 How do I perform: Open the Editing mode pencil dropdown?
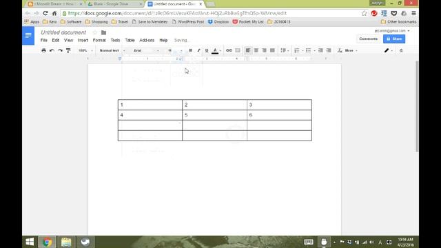tap(389, 50)
